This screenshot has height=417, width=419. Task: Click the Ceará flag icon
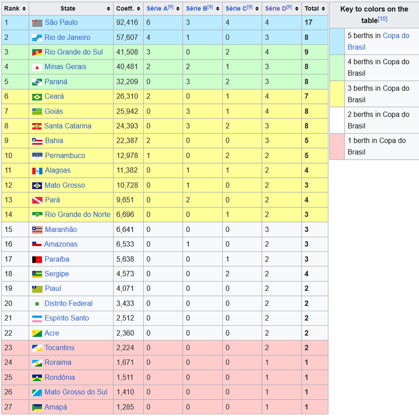(x=37, y=97)
